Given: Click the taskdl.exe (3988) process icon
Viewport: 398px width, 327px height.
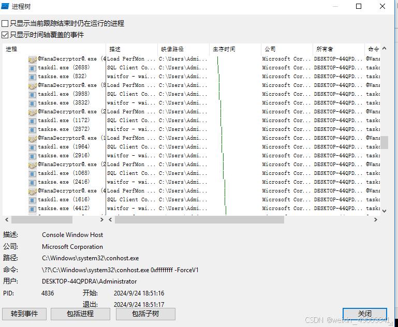Looking at the screenshot, I should [32, 94].
